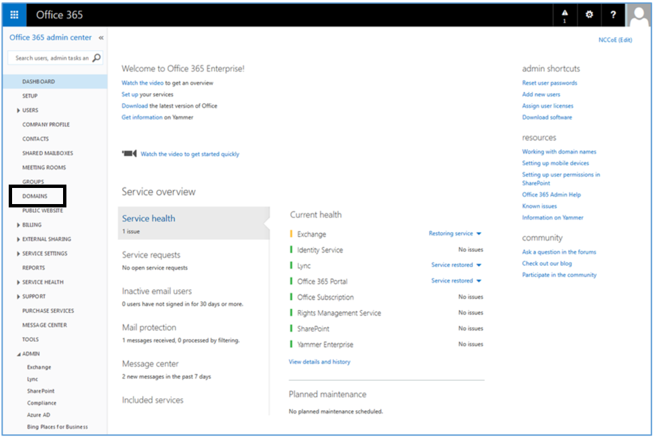Open COMPANY PROFILE in the navigation
The width and height of the screenshot is (654, 439).
(x=46, y=124)
